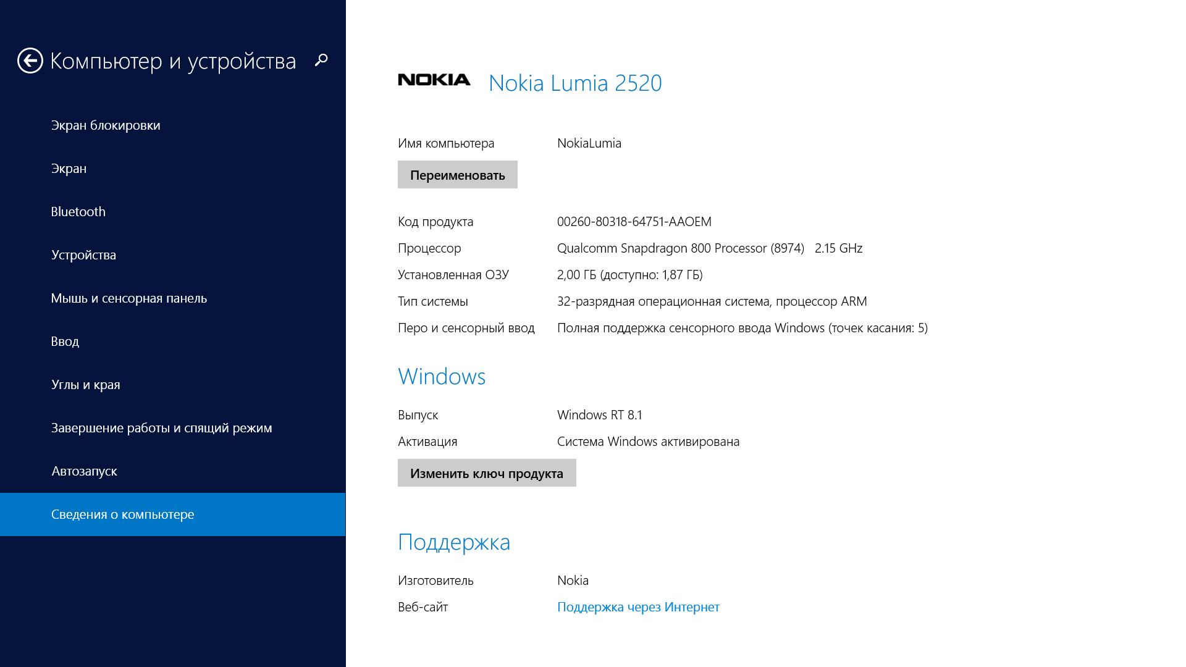Screen dimensions: 1186x667
Task: Click the Тип системы label
Action: tap(433, 301)
